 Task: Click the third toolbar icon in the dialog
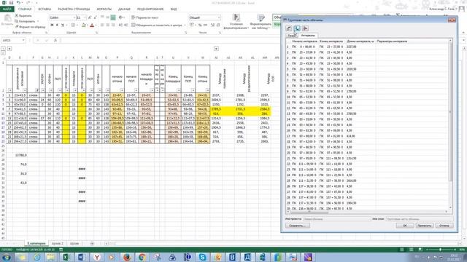(x=305, y=28)
